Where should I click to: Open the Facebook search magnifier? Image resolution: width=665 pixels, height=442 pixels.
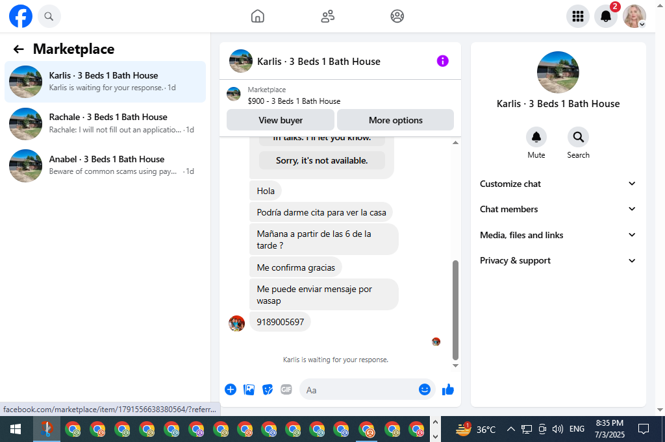(x=49, y=16)
